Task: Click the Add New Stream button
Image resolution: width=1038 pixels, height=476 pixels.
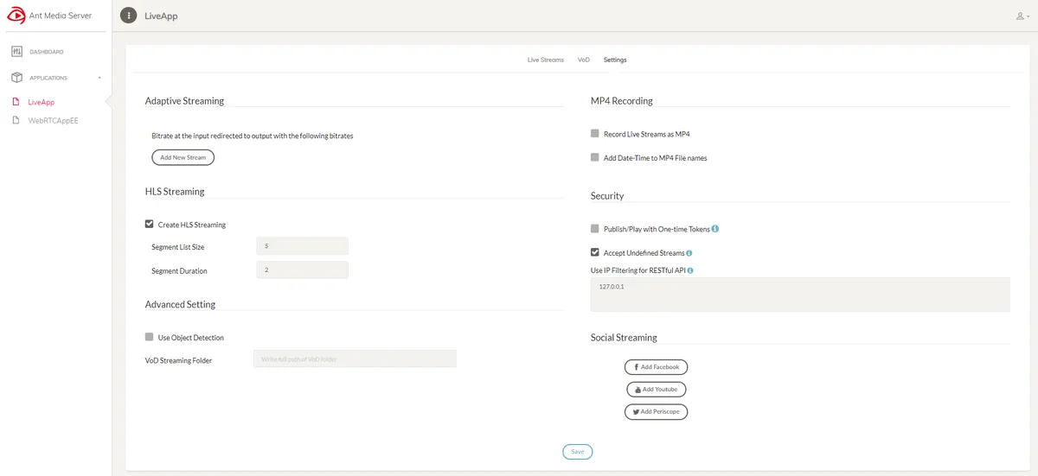Action: coord(183,157)
